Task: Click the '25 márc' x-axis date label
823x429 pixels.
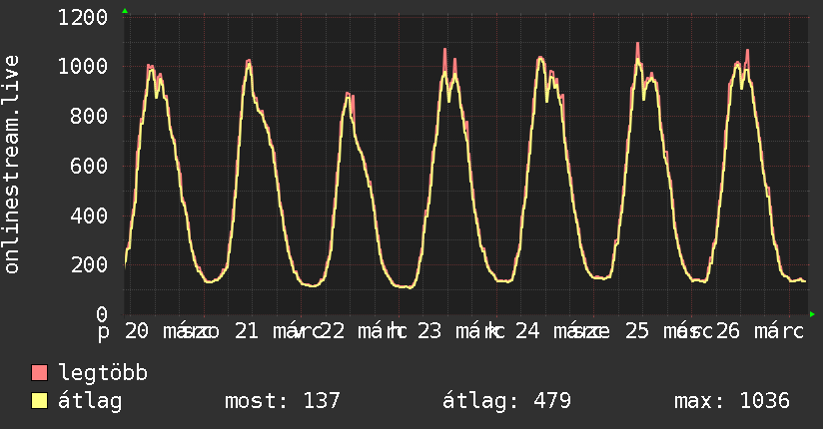Action: pyautogui.click(x=669, y=331)
